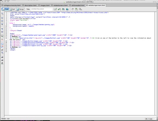Click the bottonskills.jpg img code line
The image size is (158, 121).
tap(39, 44)
